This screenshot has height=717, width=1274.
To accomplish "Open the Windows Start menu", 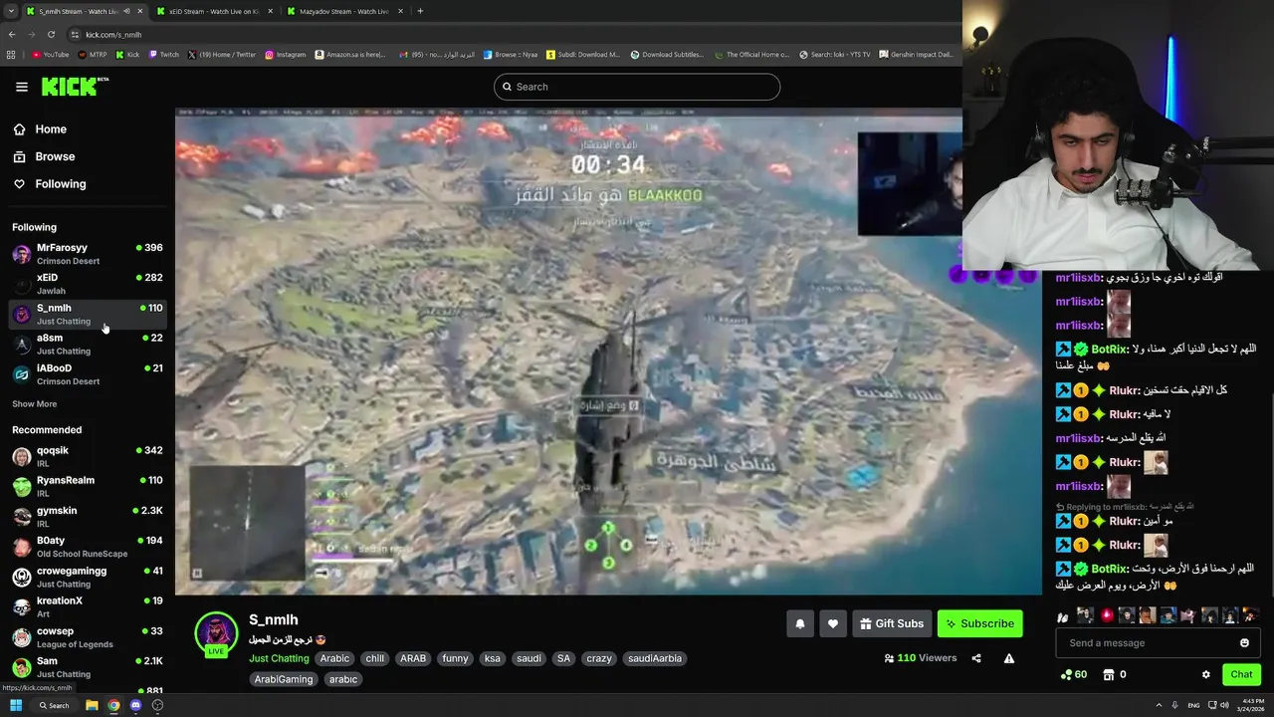I will 16,705.
